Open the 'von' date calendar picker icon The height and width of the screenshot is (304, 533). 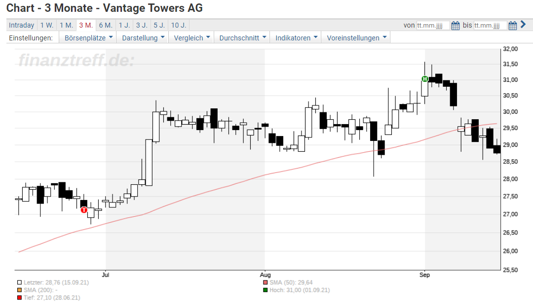pos(456,26)
